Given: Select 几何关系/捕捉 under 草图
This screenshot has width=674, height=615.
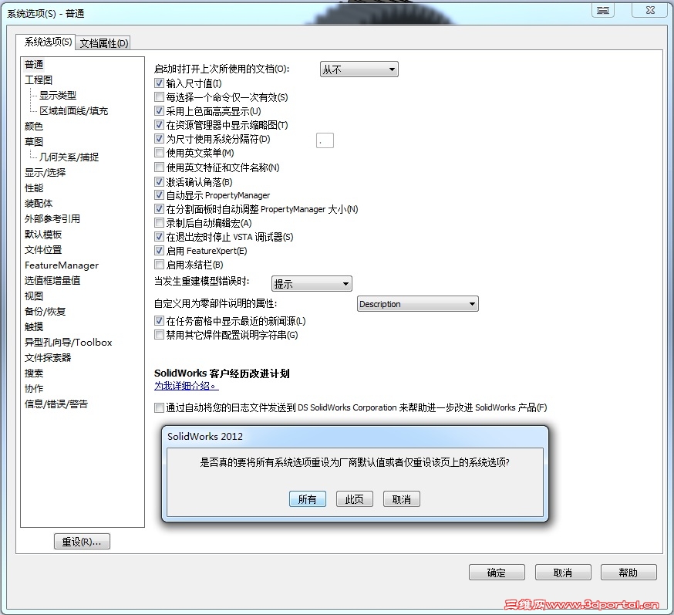Looking at the screenshot, I should click(69, 157).
